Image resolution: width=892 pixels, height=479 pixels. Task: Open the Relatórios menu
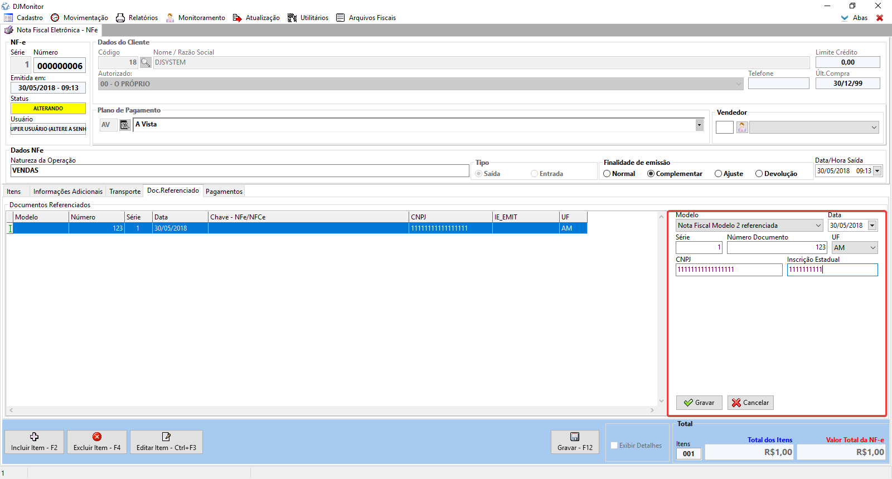[x=137, y=18]
